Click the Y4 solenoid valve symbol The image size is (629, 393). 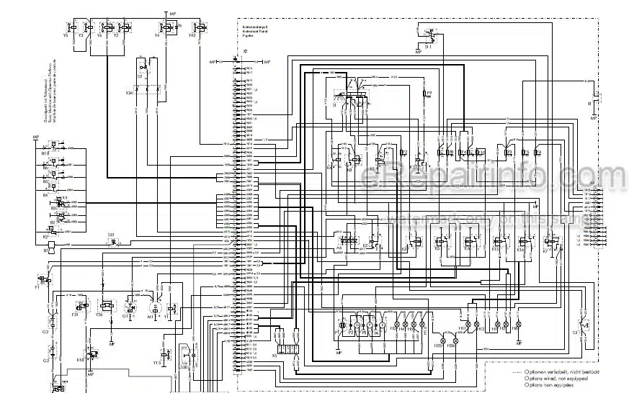pyautogui.click(x=166, y=27)
